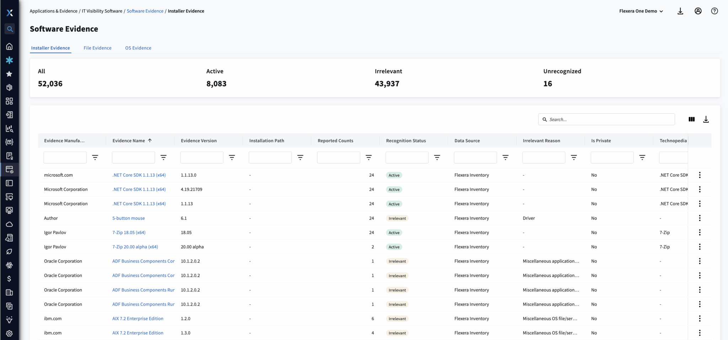Open Settings via the gear icon at sidebar bottom
This screenshot has height=340, width=728.
click(10, 333)
